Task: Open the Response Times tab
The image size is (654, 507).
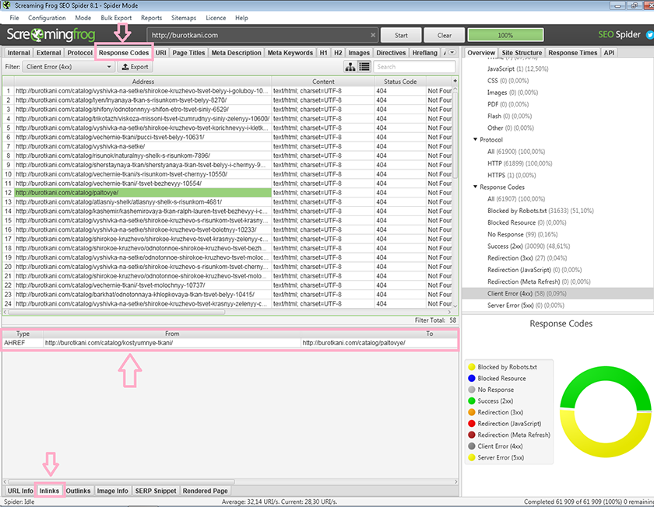Action: point(573,53)
